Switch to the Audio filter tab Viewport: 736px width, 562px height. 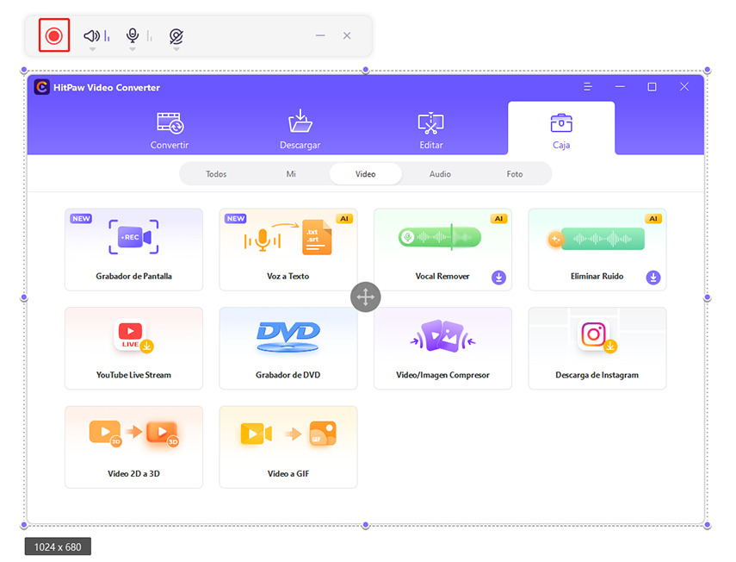[x=440, y=174]
